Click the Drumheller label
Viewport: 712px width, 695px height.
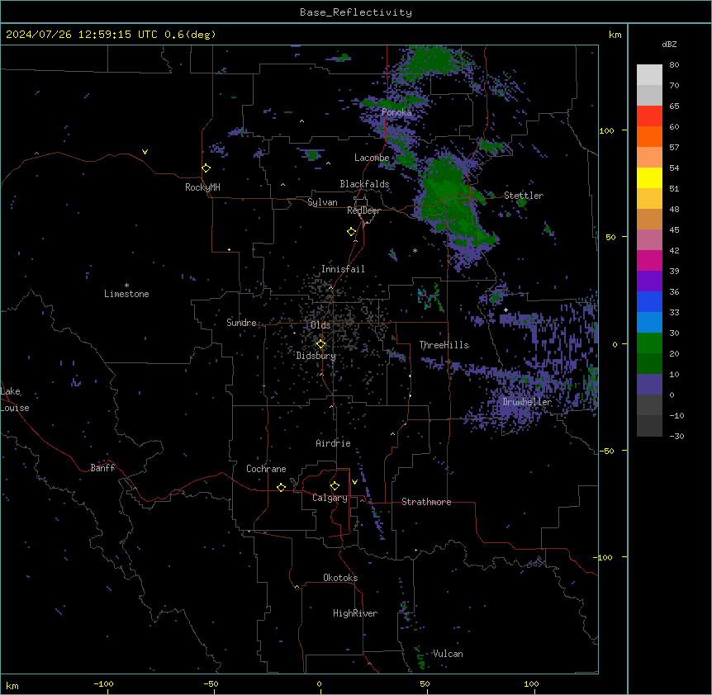coord(527,402)
